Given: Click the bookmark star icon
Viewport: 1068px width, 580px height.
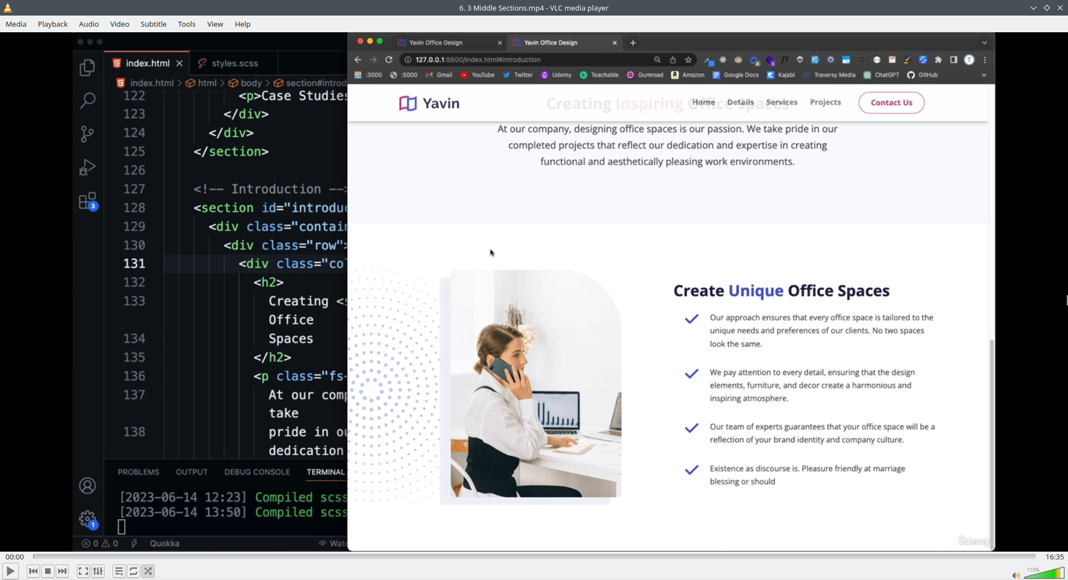Looking at the screenshot, I should (x=689, y=60).
